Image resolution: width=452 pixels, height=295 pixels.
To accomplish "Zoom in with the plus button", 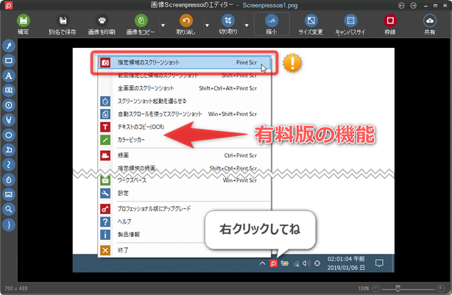I will pyautogui.click(x=440, y=288).
